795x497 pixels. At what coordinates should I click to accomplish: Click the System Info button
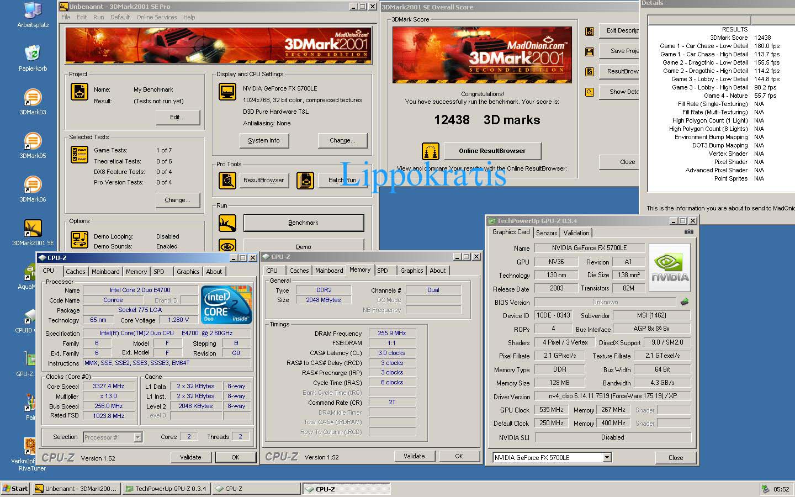264,140
